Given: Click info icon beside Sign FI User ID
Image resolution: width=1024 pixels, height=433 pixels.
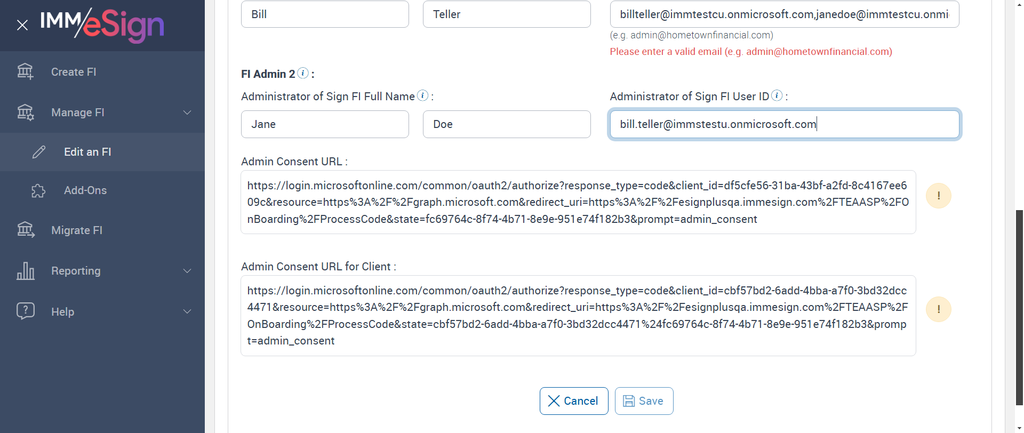Looking at the screenshot, I should click(777, 95).
